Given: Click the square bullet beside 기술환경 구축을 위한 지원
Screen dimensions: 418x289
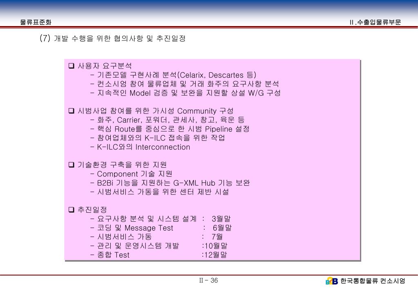Looking at the screenshot, I should click(x=71, y=165).
